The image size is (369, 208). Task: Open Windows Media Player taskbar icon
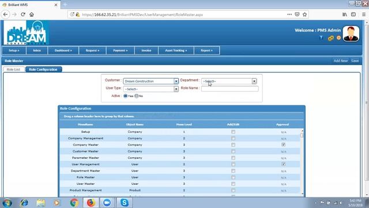[57, 203]
